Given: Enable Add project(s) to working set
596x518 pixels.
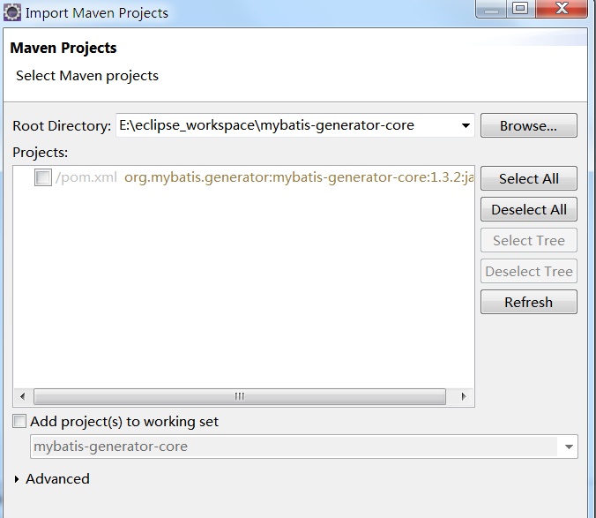Looking at the screenshot, I should click(x=19, y=422).
